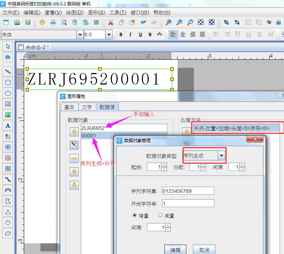Switch to the 基本 tab
The image size is (284, 254).
coord(69,107)
